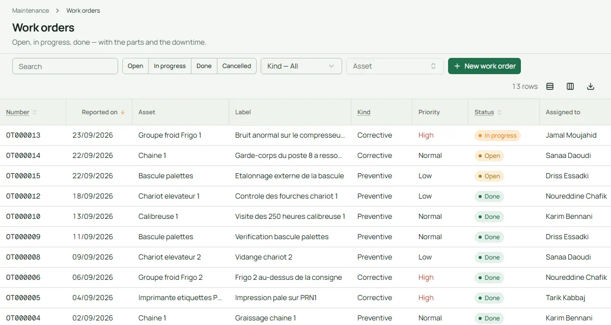
Task: Click the sort icon beside Status header
Action: tap(499, 112)
